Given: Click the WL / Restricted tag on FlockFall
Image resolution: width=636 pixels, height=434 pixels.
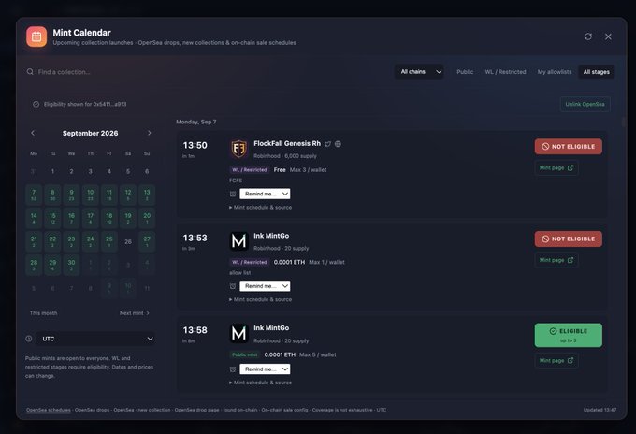Looking at the screenshot, I should click(250, 170).
